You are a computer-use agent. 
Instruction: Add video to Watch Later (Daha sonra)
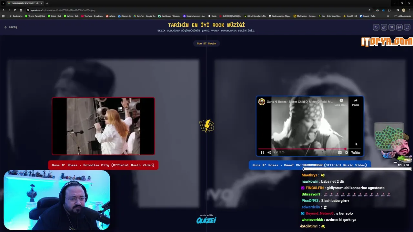[341, 102]
